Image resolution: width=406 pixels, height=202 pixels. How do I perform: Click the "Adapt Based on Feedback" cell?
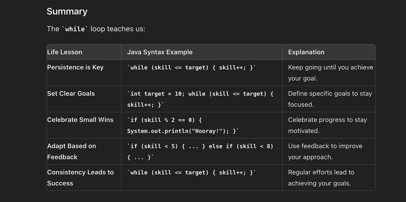(71, 151)
